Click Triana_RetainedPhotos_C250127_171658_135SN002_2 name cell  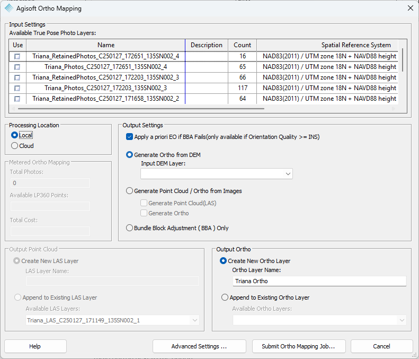pyautogui.click(x=106, y=99)
